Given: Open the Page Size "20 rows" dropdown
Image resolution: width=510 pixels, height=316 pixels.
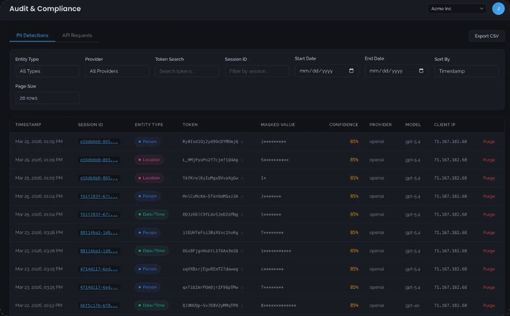Looking at the screenshot, I should click(x=47, y=98).
